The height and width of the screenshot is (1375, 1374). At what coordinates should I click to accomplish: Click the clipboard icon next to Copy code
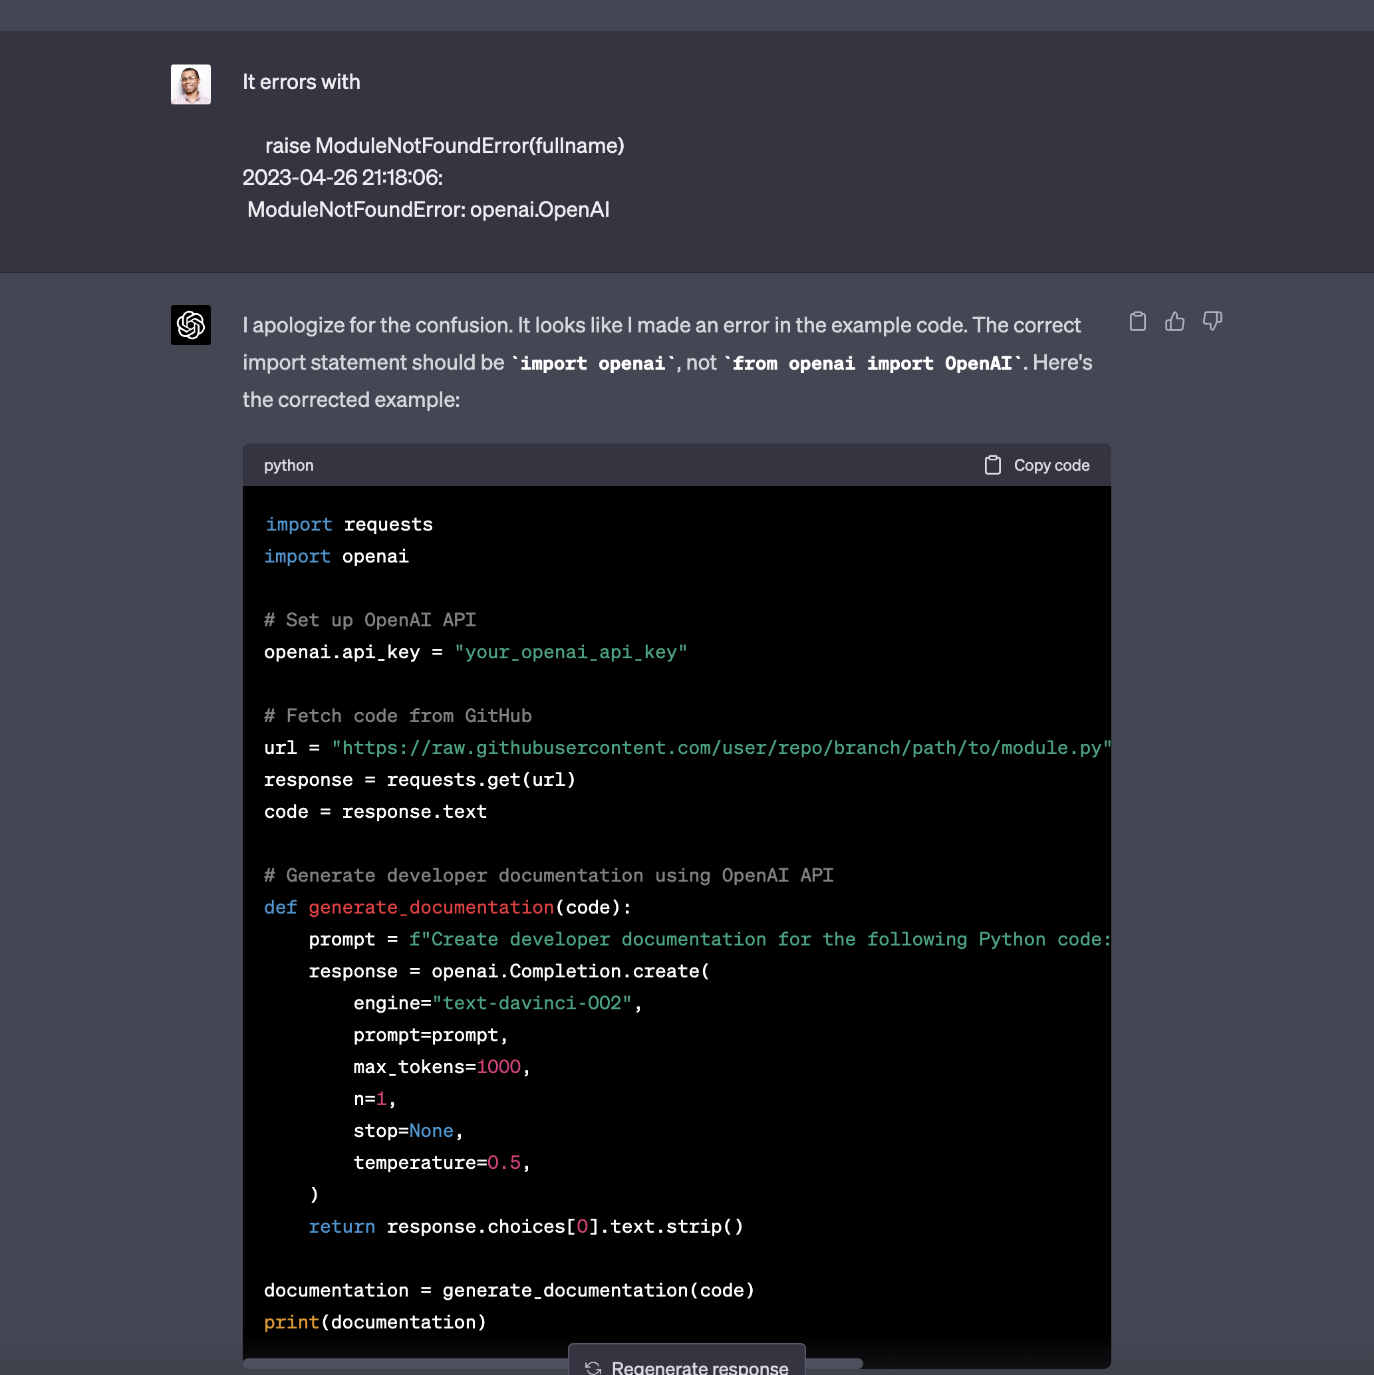pos(992,465)
